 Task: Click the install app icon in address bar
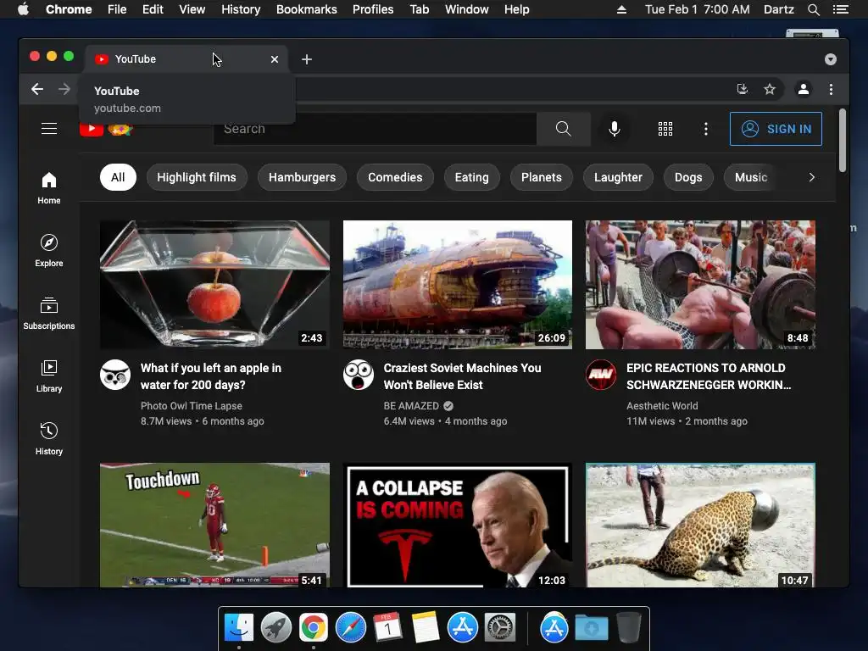point(743,89)
